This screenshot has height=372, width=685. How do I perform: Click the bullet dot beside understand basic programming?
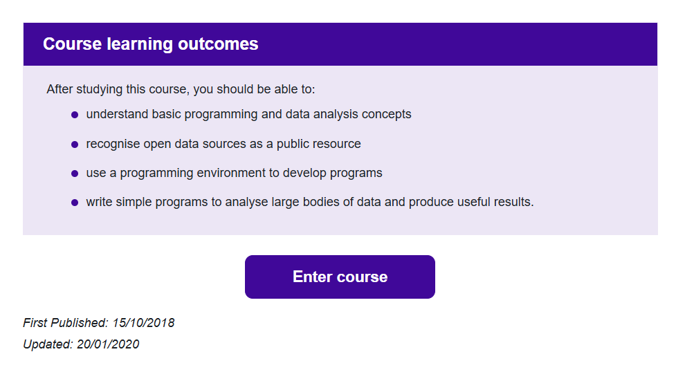point(75,115)
